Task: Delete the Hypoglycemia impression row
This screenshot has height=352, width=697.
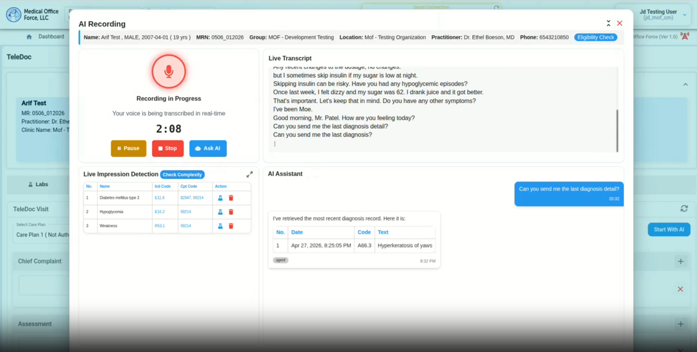Action: 231,212
